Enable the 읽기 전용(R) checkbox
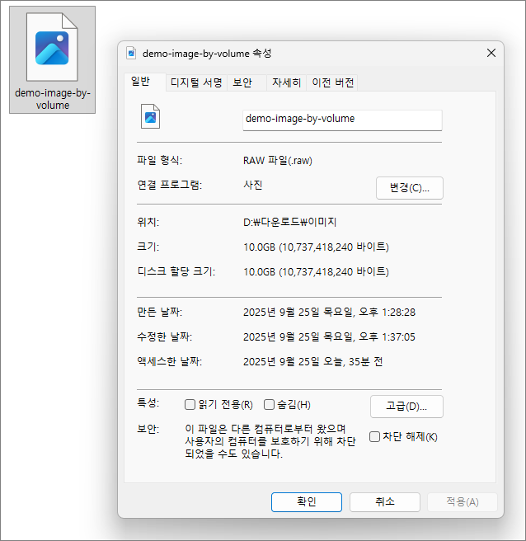The height and width of the screenshot is (541, 526). [x=190, y=405]
